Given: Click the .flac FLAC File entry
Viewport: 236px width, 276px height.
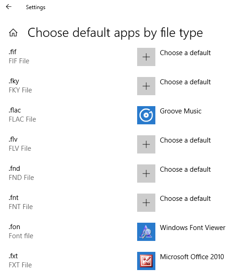Looking at the screenshot, I should click(22, 115).
